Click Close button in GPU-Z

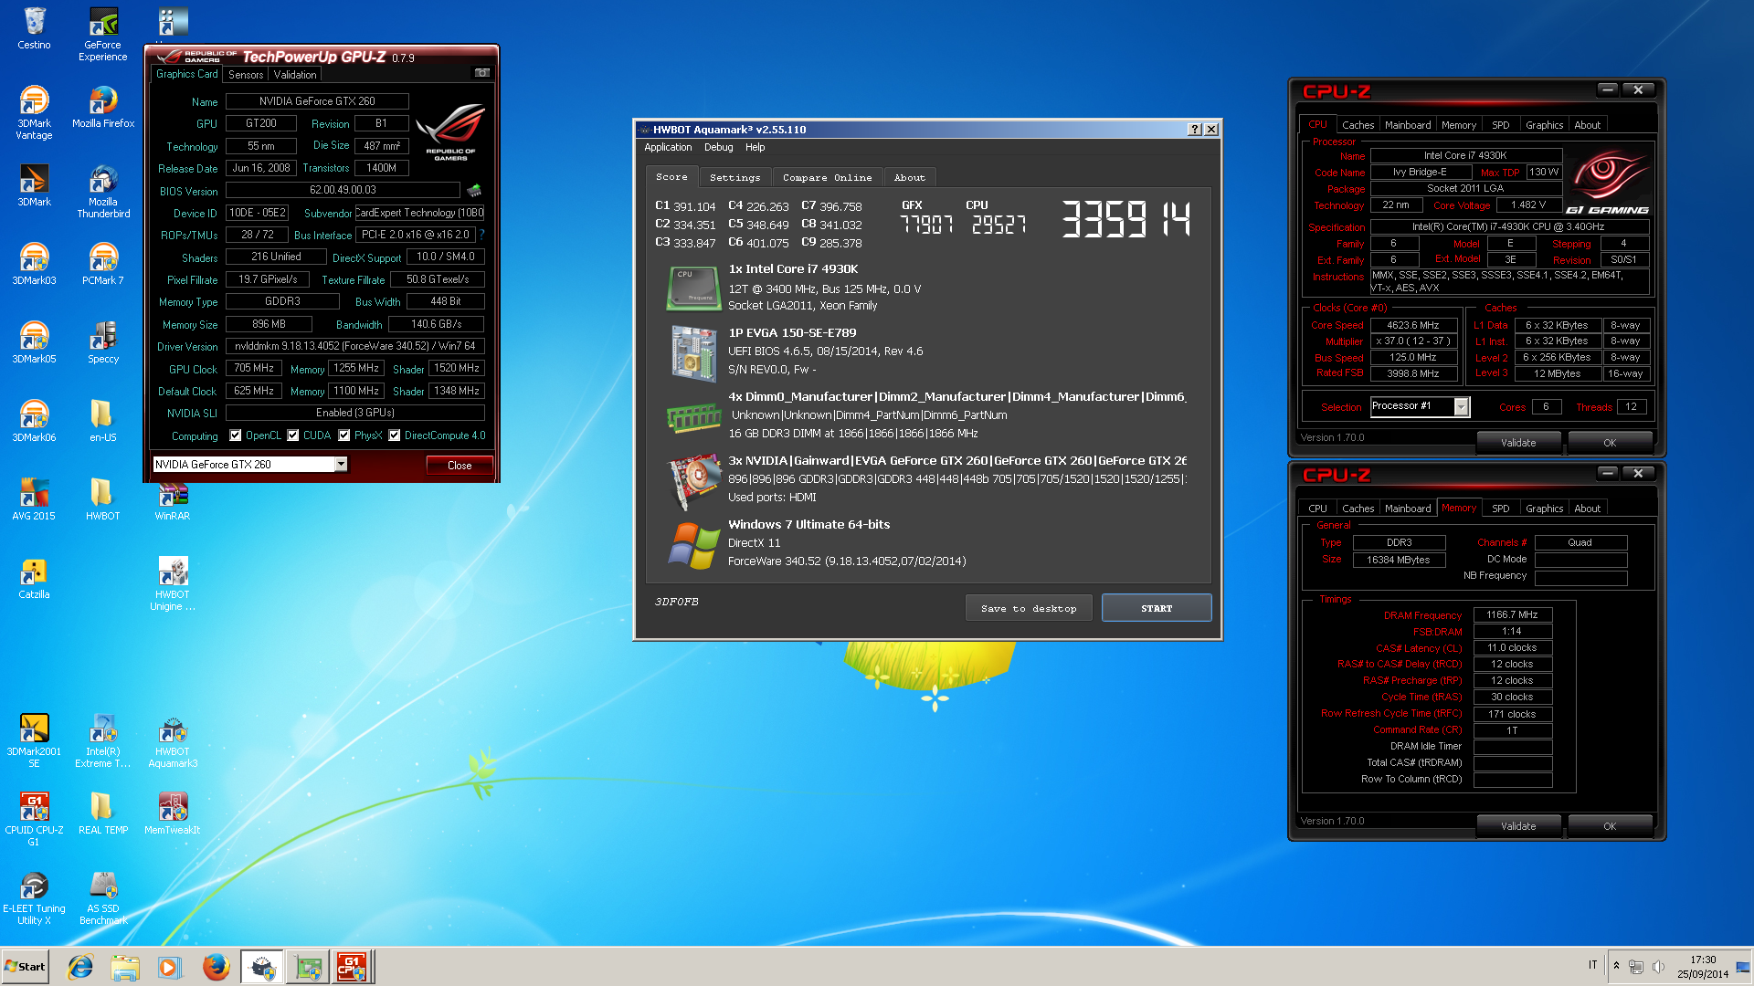[x=460, y=466]
